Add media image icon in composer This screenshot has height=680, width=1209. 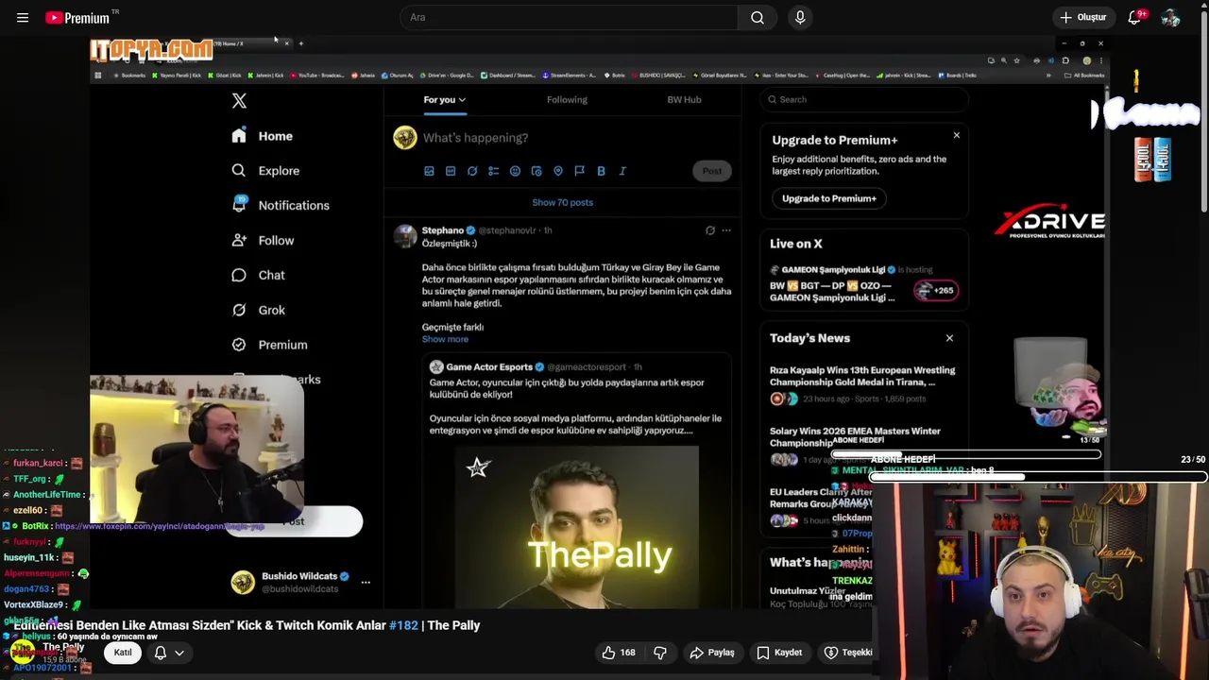point(429,171)
